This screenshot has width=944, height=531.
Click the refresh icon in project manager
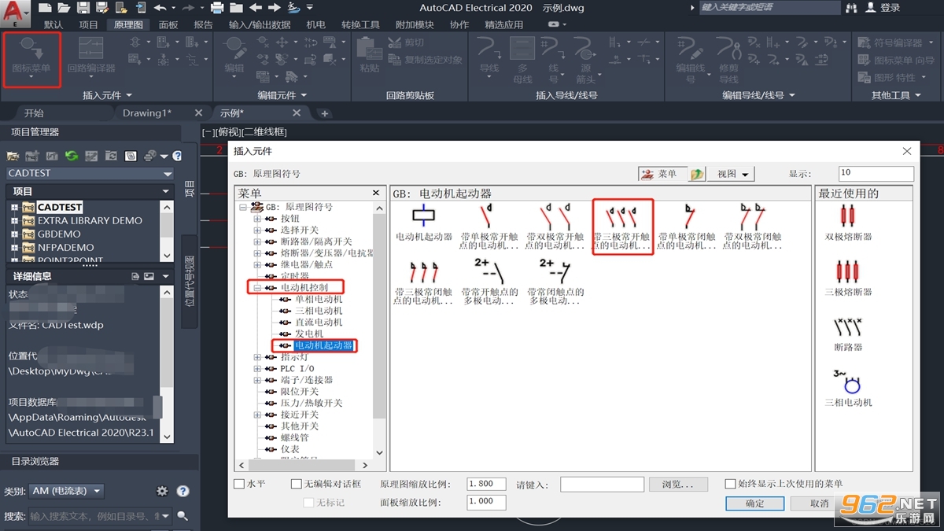72,156
